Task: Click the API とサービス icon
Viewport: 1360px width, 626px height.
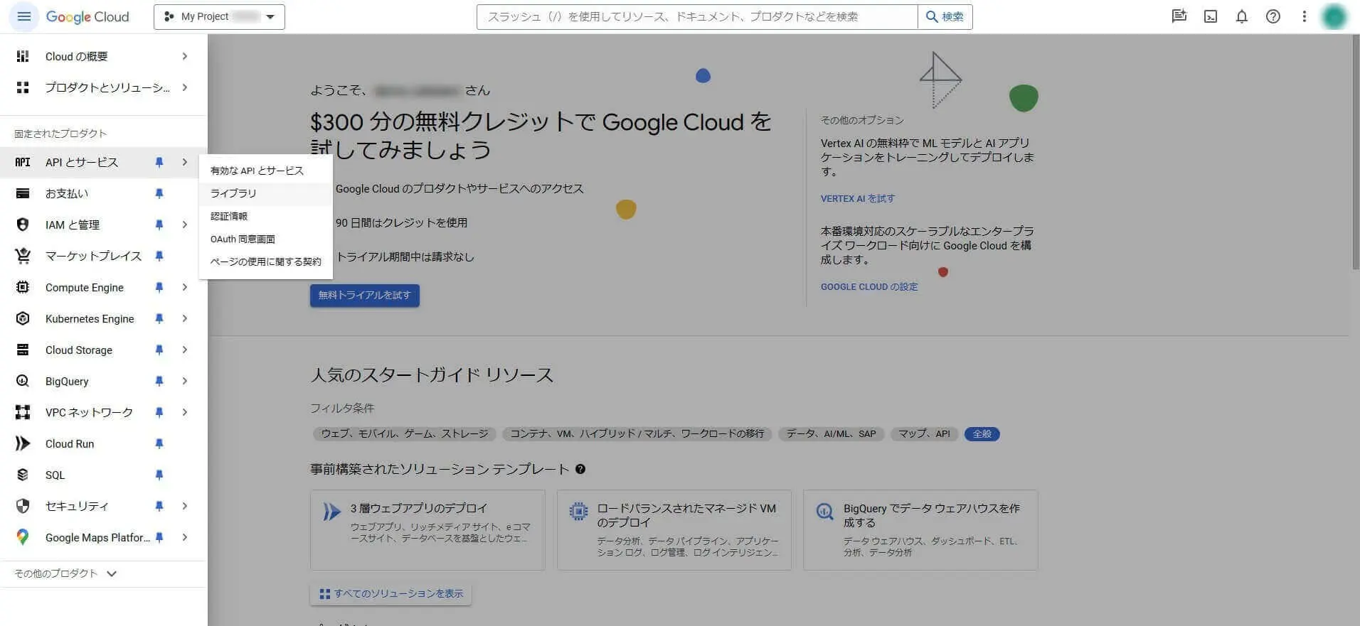Action: point(23,162)
